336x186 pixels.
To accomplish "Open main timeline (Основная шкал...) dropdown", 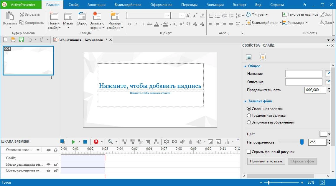I will 38,150.
